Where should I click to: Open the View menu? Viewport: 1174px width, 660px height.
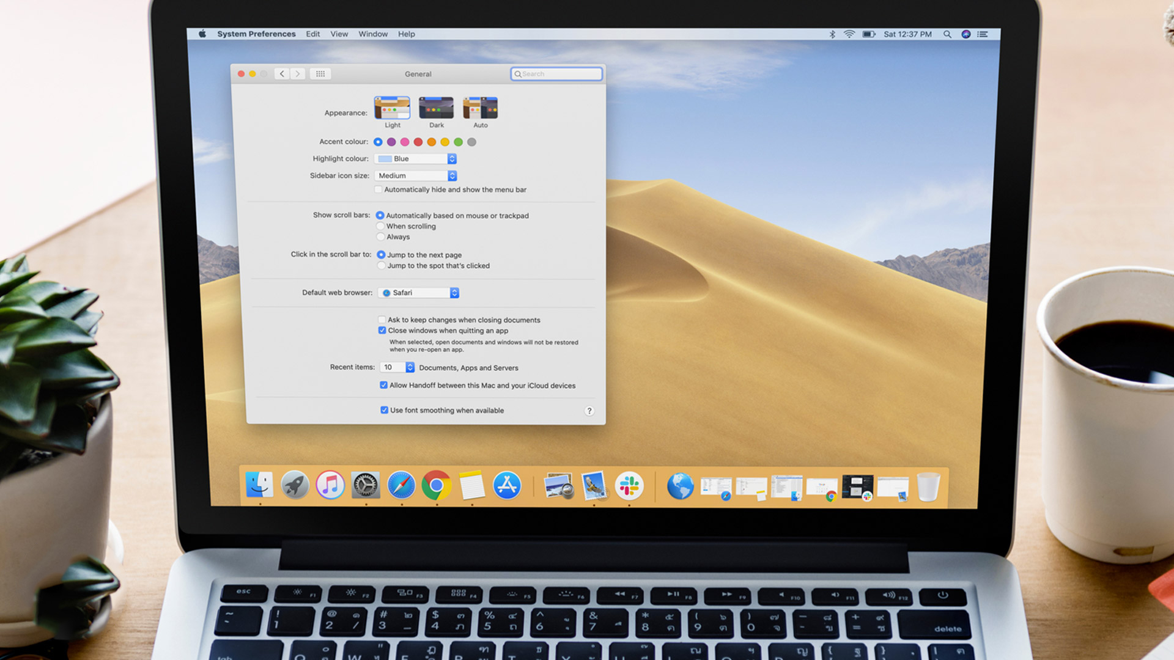339,34
